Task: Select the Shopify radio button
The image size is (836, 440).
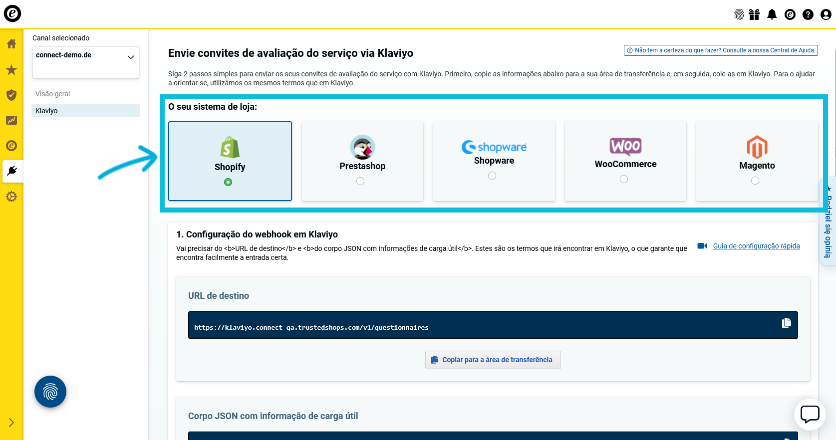Action: (228, 182)
